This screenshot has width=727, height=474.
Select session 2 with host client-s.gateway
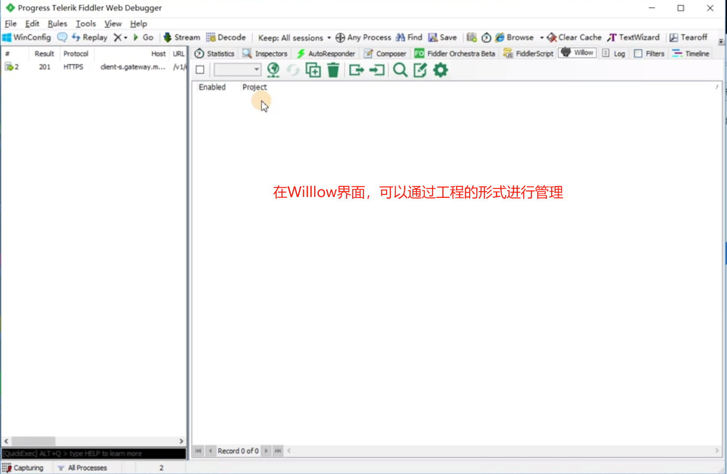point(94,67)
